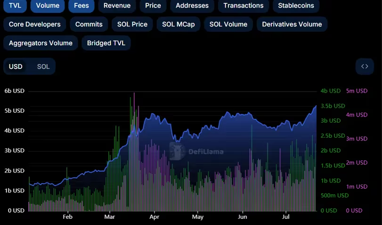Toggle SOL Volume metric
This screenshot has height=225, width=382.
pyautogui.click(x=228, y=24)
